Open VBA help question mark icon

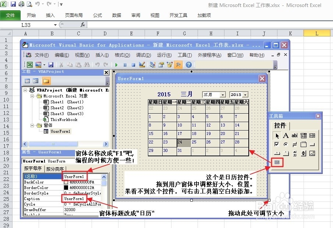[x=189, y=64]
